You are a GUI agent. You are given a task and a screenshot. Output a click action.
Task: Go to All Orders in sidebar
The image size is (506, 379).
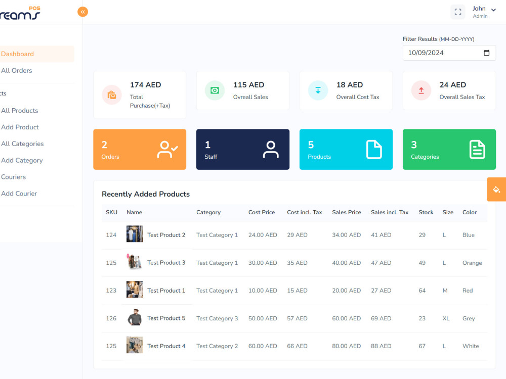[x=17, y=71]
